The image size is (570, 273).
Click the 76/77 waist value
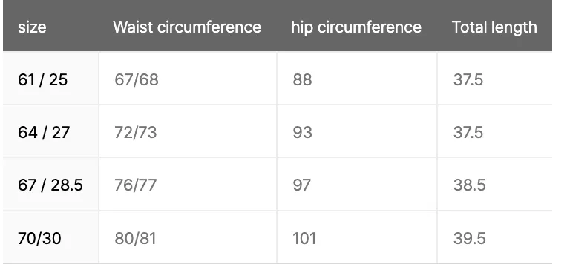(136, 185)
